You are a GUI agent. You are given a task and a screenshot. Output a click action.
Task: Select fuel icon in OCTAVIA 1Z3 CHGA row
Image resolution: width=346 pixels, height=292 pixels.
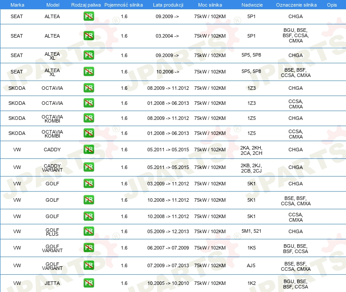[88, 88]
